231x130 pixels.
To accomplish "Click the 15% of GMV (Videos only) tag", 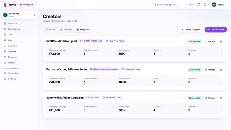I will [x=91, y=41].
